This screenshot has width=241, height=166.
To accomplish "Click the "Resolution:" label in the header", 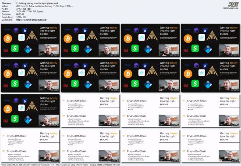I will tap(7, 17).
